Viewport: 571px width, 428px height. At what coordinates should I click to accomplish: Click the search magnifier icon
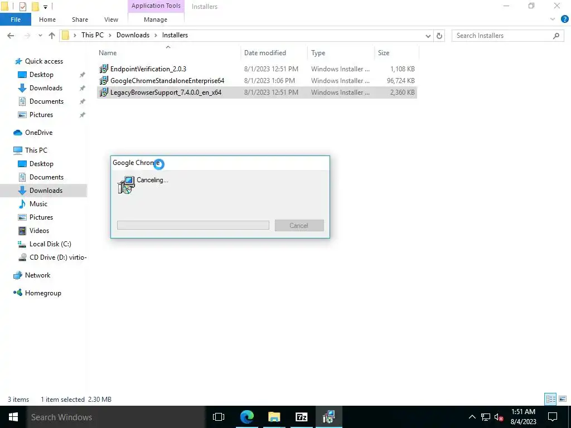tap(556, 36)
